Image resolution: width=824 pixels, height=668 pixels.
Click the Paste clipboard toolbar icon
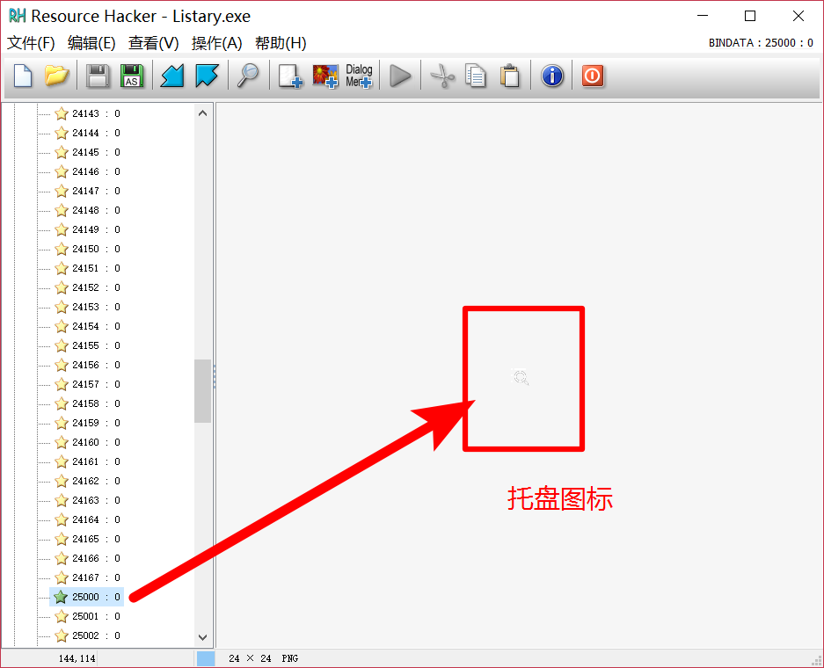511,76
